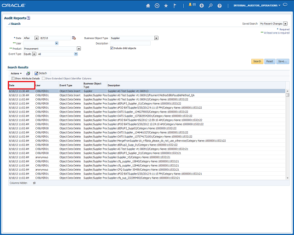294x235 pixels.
Task: Click Audit Reports help icon
Action: click(x=28, y=18)
